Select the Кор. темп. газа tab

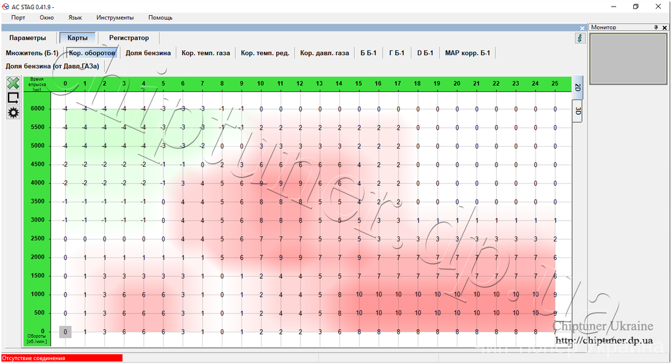coord(205,53)
